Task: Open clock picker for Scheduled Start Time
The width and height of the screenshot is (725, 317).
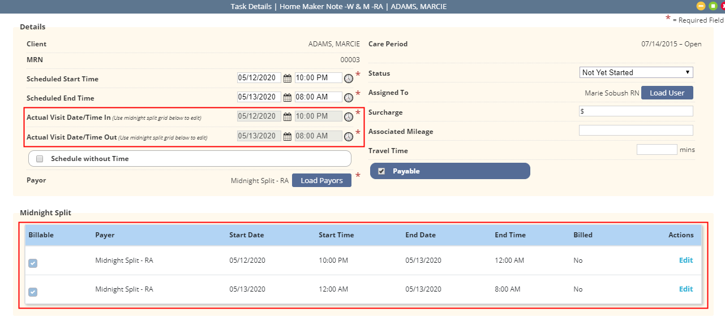Action: 349,79
